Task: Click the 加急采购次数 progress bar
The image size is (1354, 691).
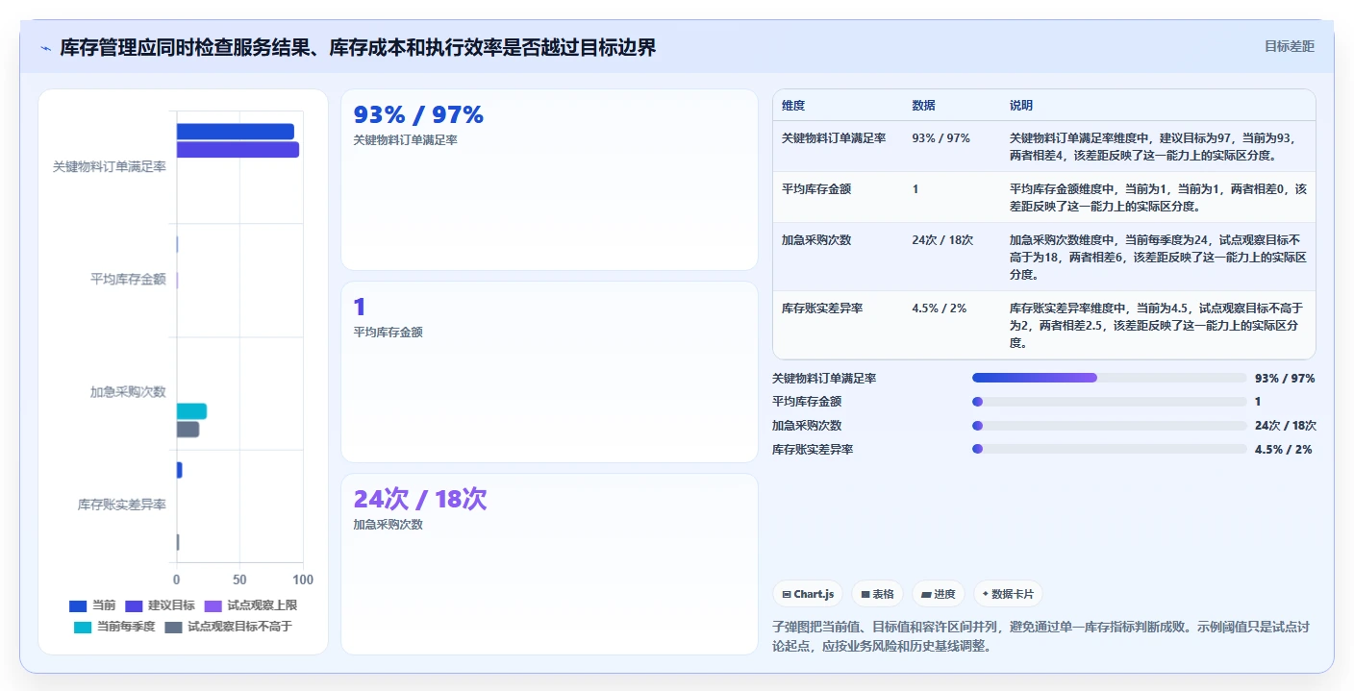Action: [1109, 426]
